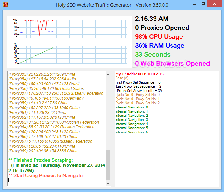
Task: Select the Proxy057 178.207.158.230 Russian Federation line
Action: point(56,93)
